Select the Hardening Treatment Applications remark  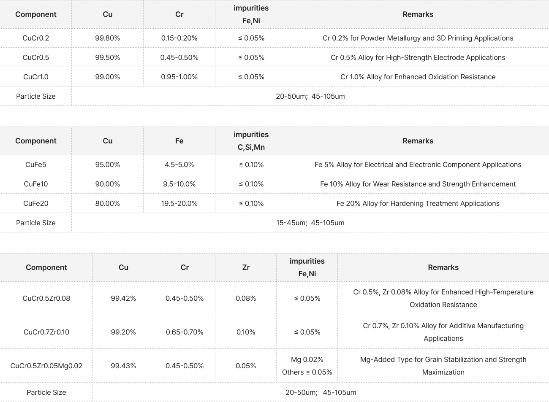tap(418, 203)
